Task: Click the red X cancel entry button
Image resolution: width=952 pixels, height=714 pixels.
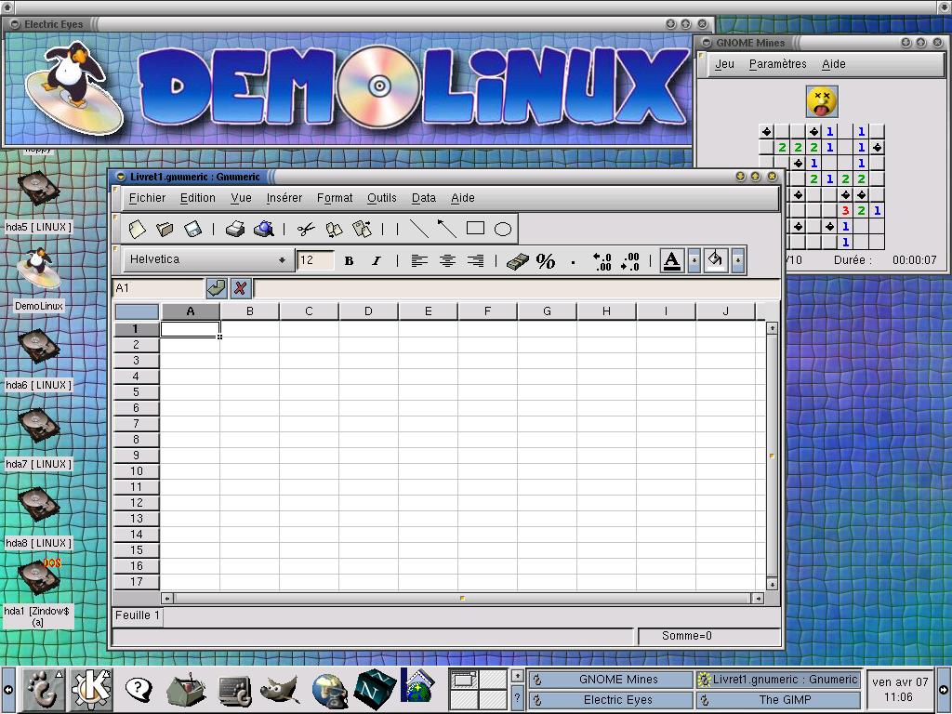Action: coord(241,288)
